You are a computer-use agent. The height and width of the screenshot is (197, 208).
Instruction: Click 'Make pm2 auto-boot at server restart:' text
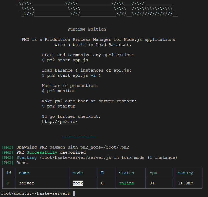click(89, 101)
